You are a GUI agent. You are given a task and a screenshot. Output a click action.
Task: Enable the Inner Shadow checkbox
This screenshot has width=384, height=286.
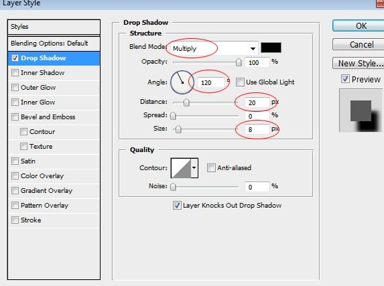(x=15, y=73)
